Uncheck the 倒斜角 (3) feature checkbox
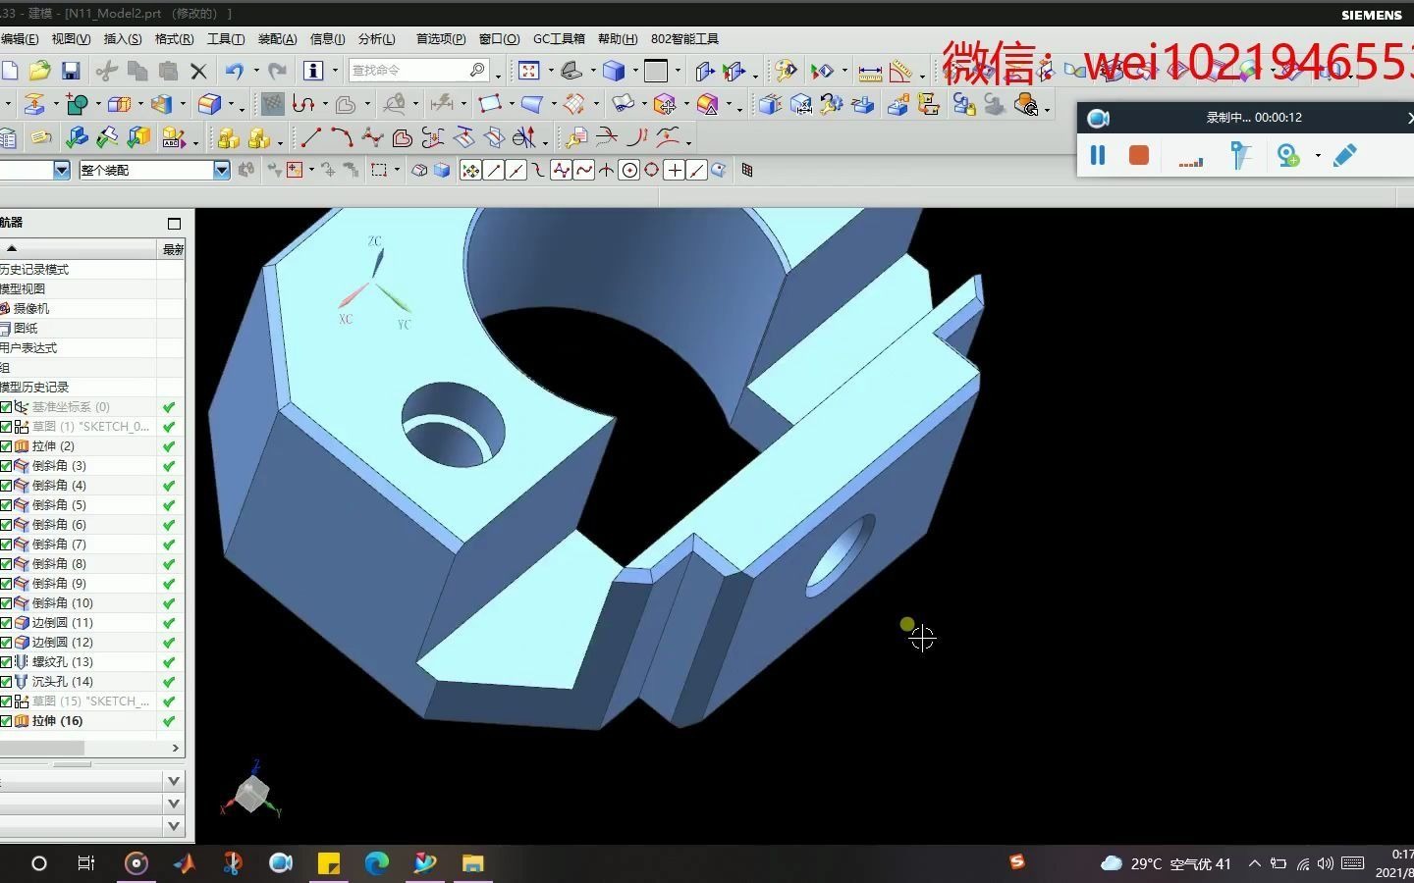Screen dimensions: 1414x883 (x=8, y=465)
